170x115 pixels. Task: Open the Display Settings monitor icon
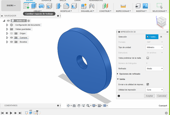pos(94,106)
